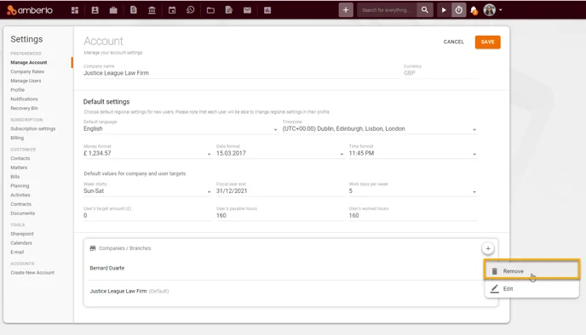The height and width of the screenshot is (335, 586).
Task: Open the document edit icon
Action: coord(229,10)
